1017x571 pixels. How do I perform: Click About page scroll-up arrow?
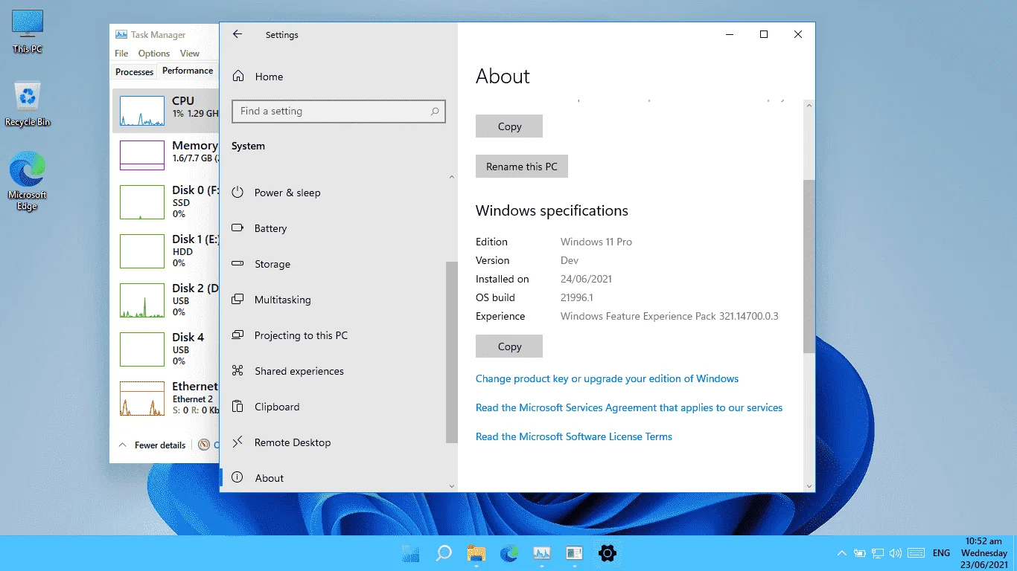click(810, 106)
